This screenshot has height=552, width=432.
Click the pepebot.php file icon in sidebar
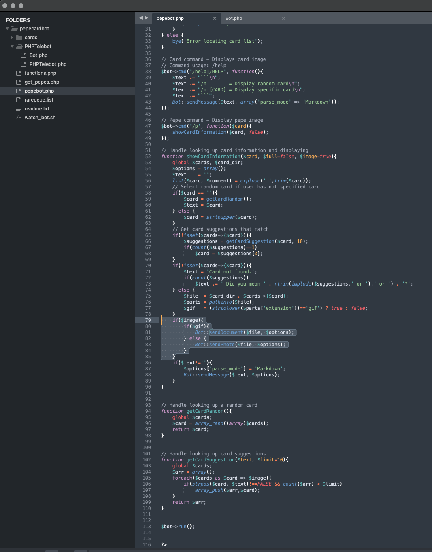(19, 91)
